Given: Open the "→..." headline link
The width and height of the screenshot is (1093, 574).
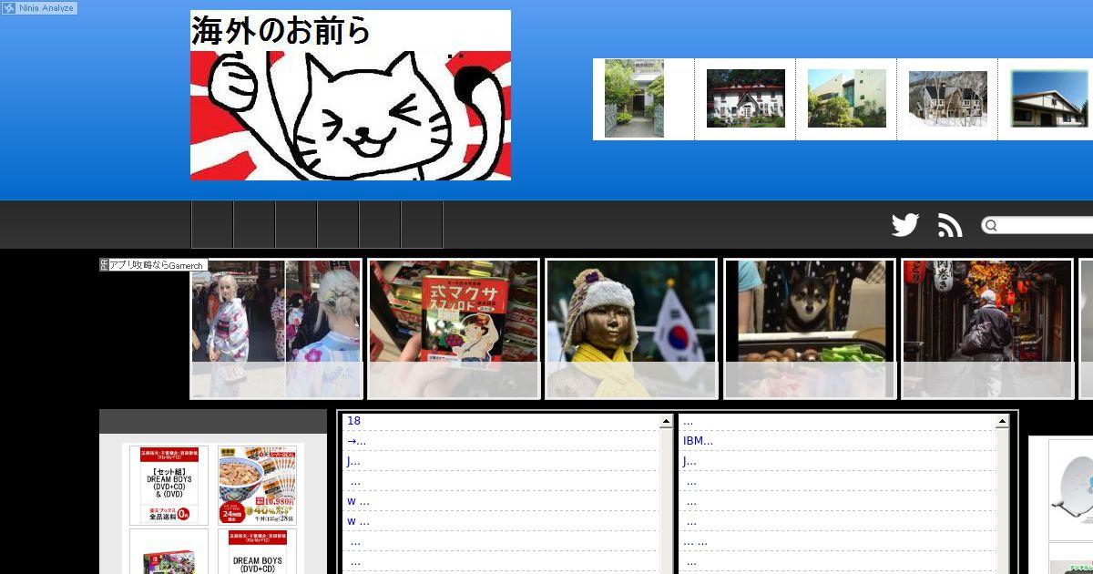Looking at the screenshot, I should (356, 441).
